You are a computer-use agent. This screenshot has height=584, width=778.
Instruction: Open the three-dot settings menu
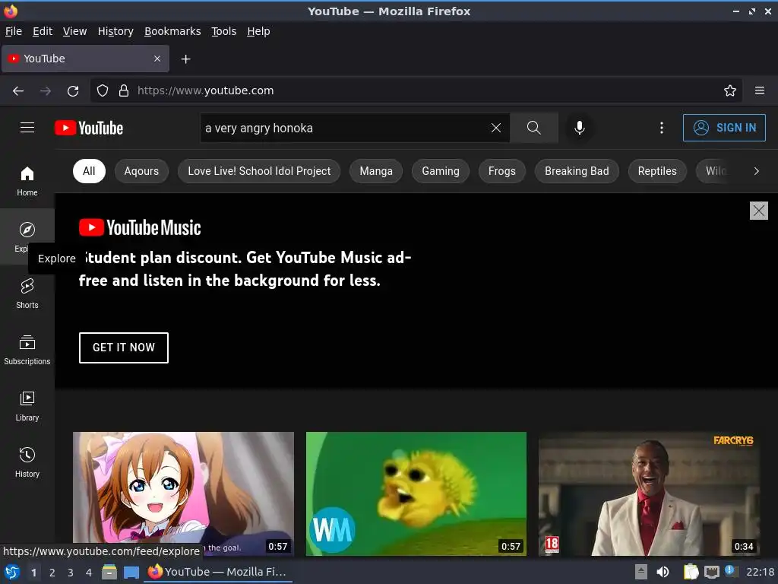tap(662, 128)
